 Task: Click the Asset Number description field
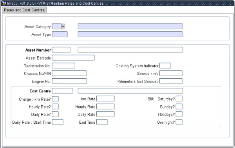[130, 50]
